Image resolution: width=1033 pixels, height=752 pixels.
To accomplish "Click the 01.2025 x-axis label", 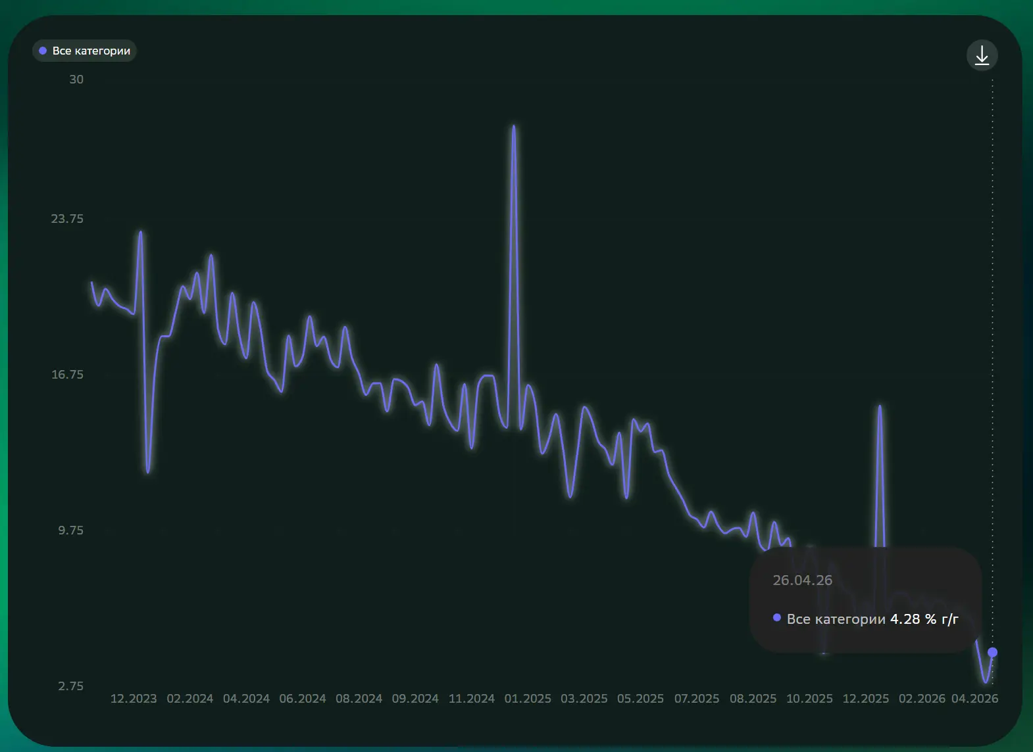I will [528, 699].
